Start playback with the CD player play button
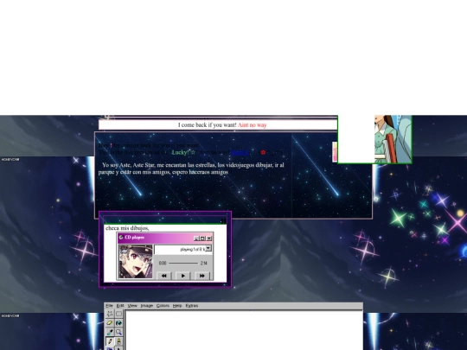The width and height of the screenshot is (467, 350). click(x=182, y=276)
